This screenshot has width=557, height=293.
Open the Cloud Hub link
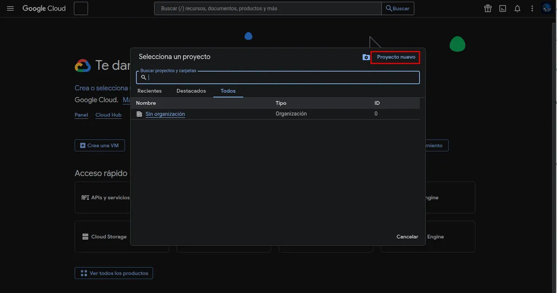coord(108,115)
